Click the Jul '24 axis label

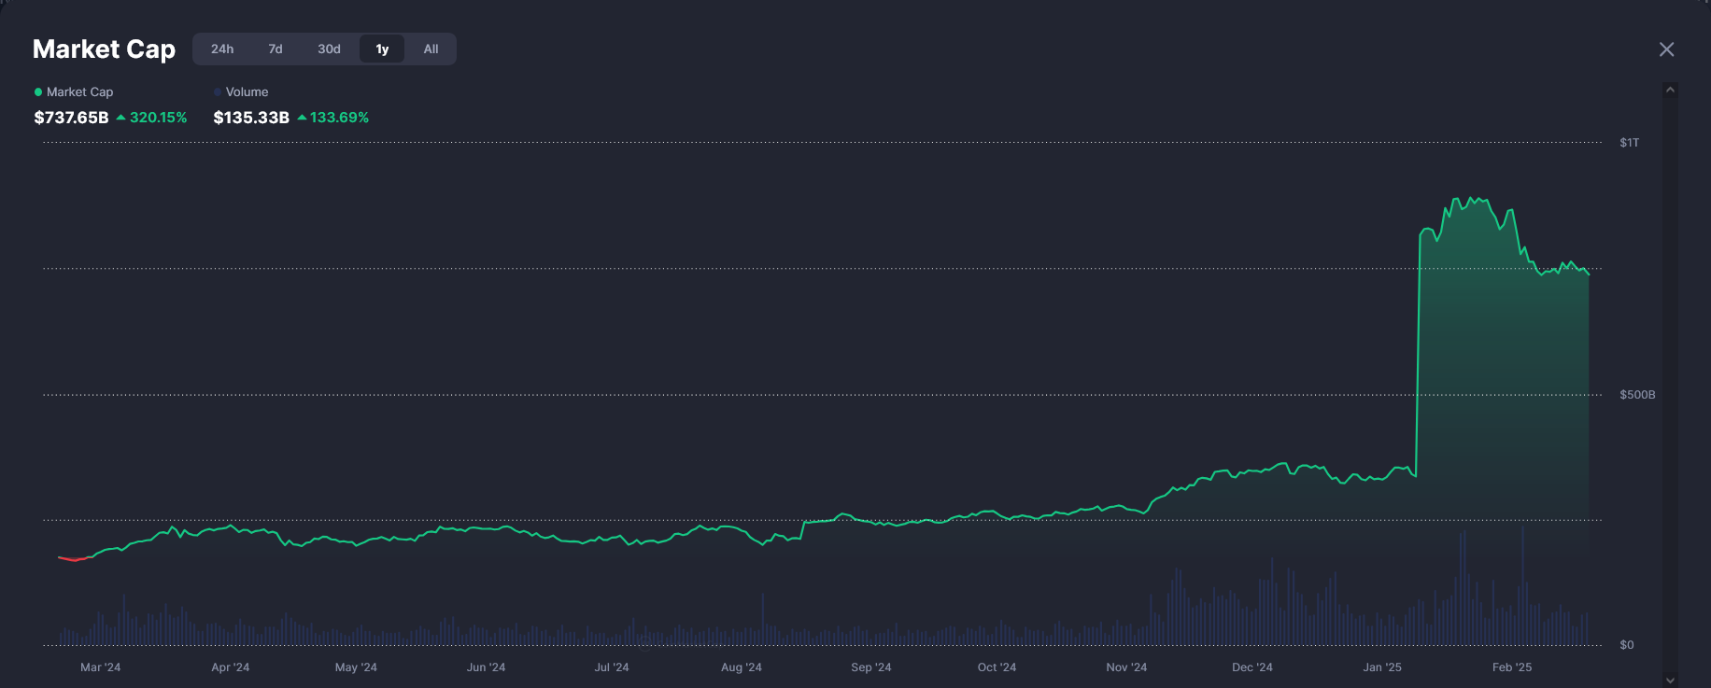(612, 667)
